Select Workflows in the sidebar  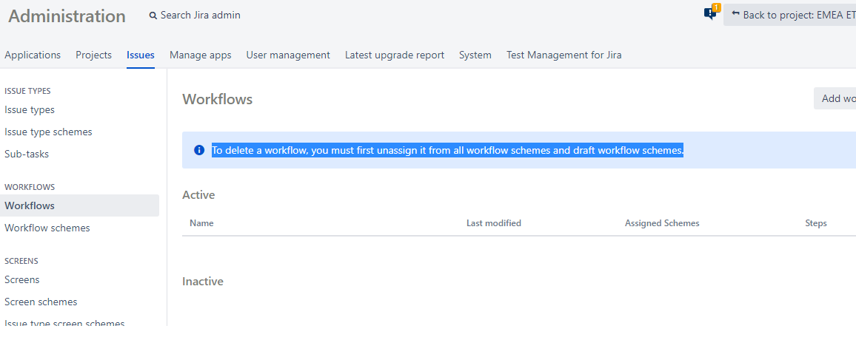coord(80,205)
